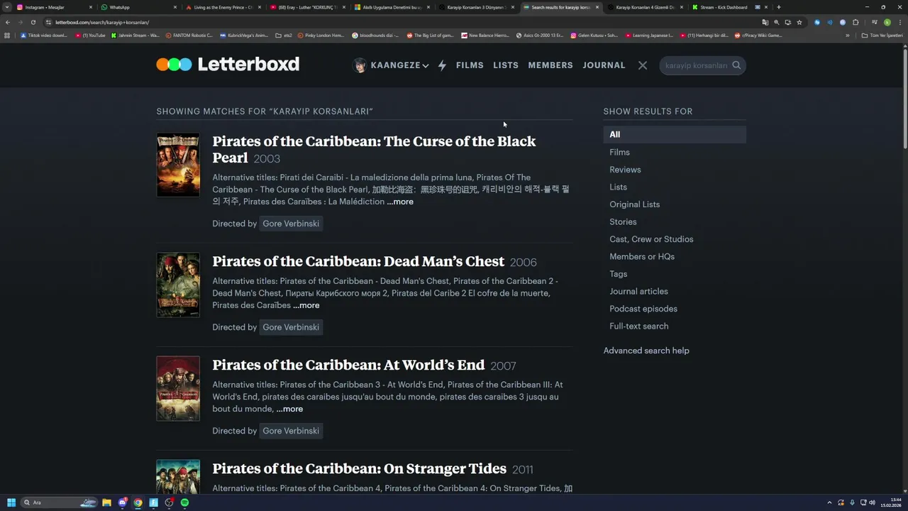Reload the page with the refresh icon
Image resolution: width=908 pixels, height=511 pixels.
tap(33, 22)
